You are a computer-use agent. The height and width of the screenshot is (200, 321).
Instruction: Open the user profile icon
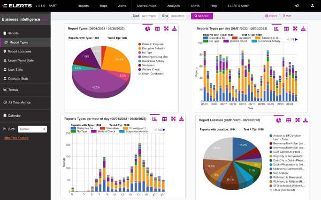tap(312, 6)
